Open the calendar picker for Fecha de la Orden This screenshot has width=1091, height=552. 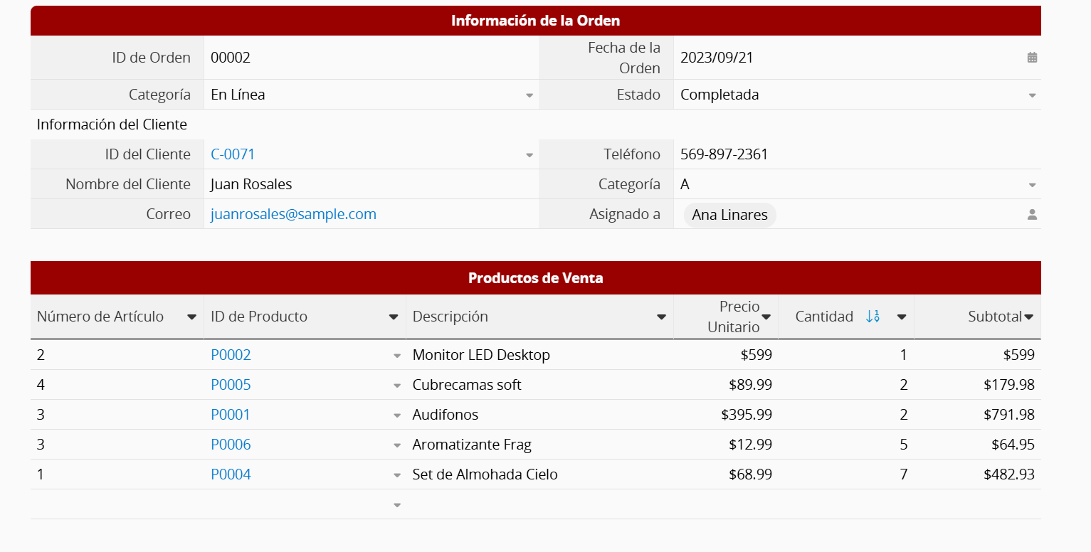tap(1032, 58)
